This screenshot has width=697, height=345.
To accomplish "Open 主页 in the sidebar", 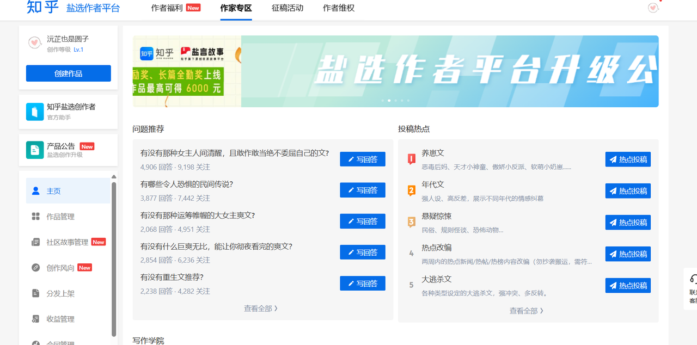I will point(68,191).
